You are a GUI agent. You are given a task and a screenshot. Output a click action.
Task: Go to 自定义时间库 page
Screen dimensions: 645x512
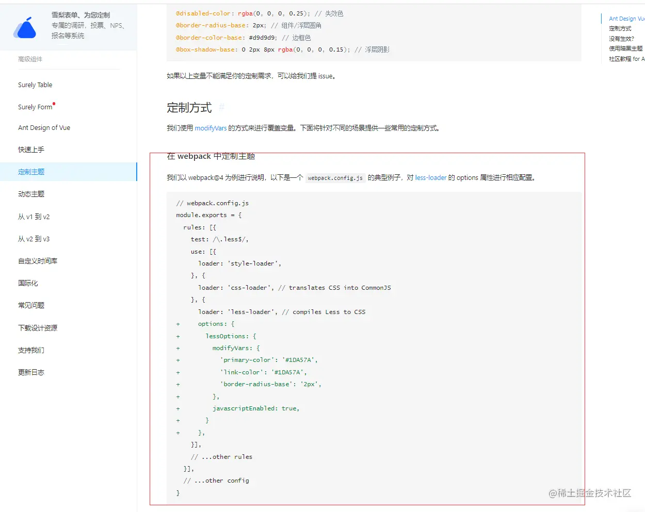(38, 261)
